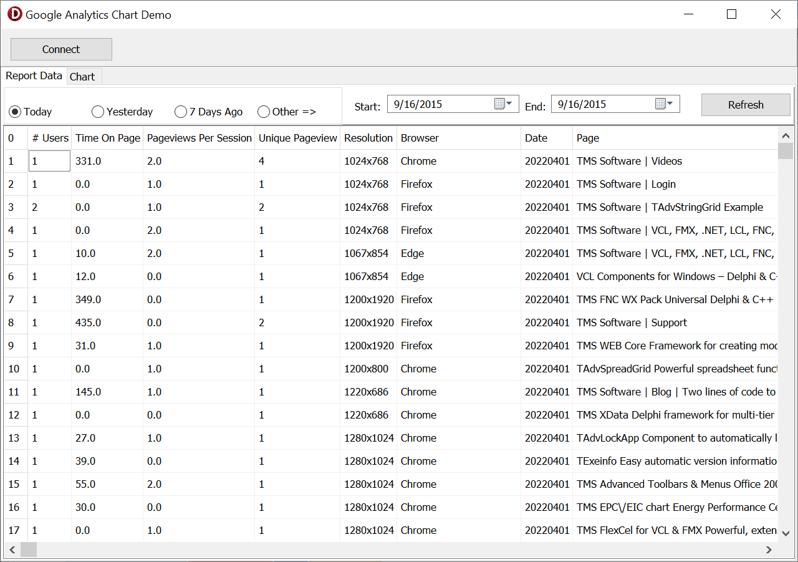Maximize the Google Analytics Chart Demo window
This screenshot has width=798, height=562.
732,14
